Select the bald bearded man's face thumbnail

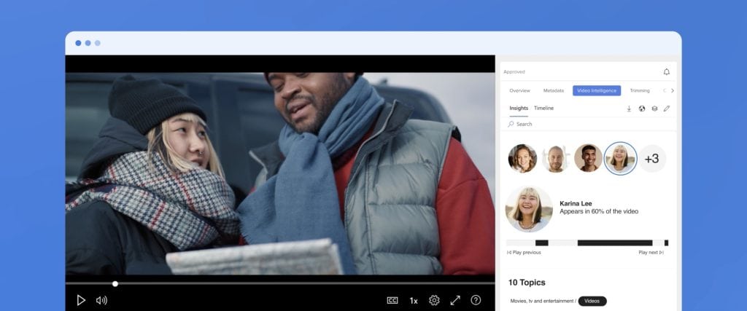555,158
